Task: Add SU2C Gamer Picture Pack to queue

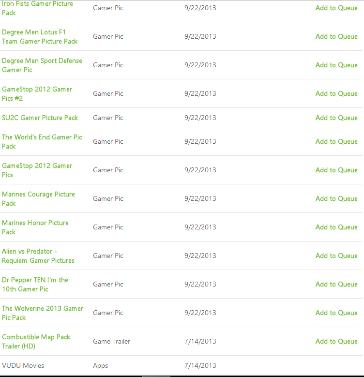Action: [336, 118]
